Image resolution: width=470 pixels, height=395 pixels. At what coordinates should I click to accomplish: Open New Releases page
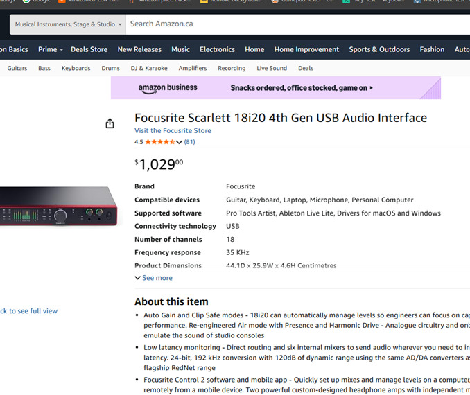pos(139,49)
